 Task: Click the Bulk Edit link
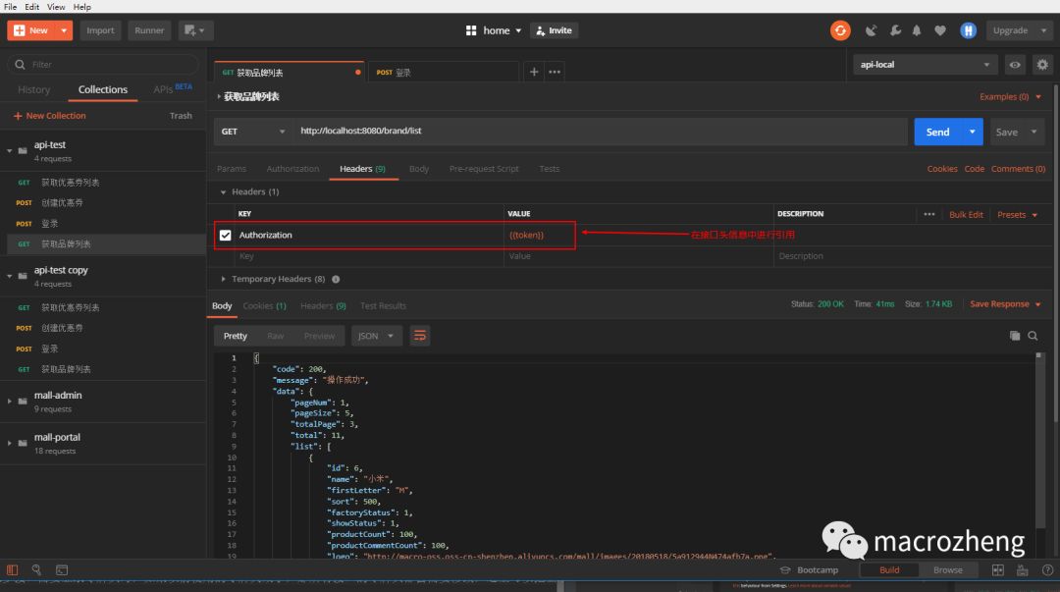[966, 214]
